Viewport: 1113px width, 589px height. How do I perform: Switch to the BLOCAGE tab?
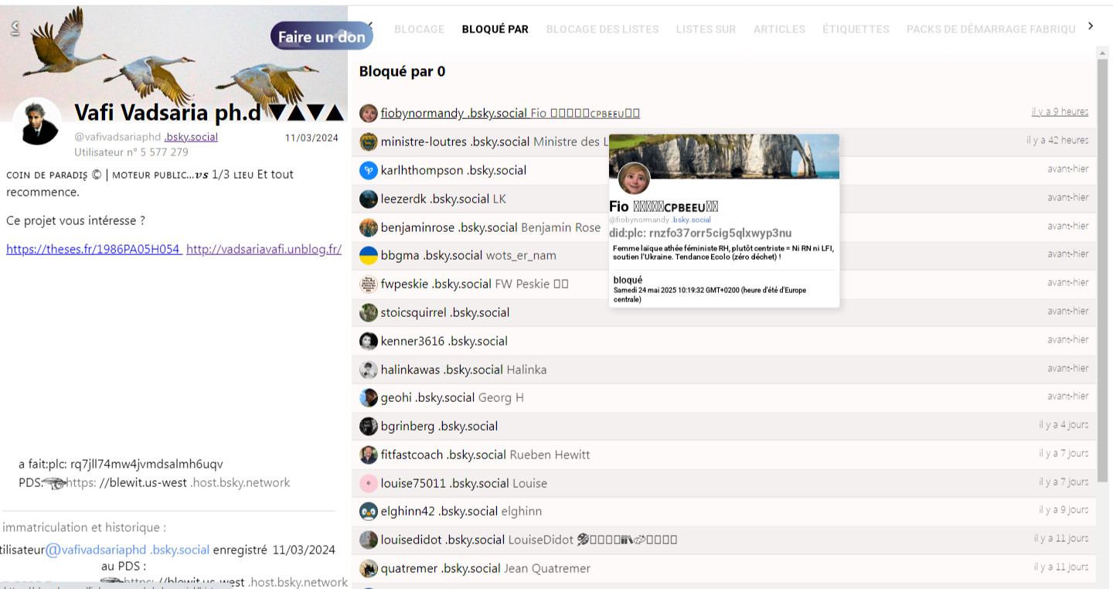[419, 29]
